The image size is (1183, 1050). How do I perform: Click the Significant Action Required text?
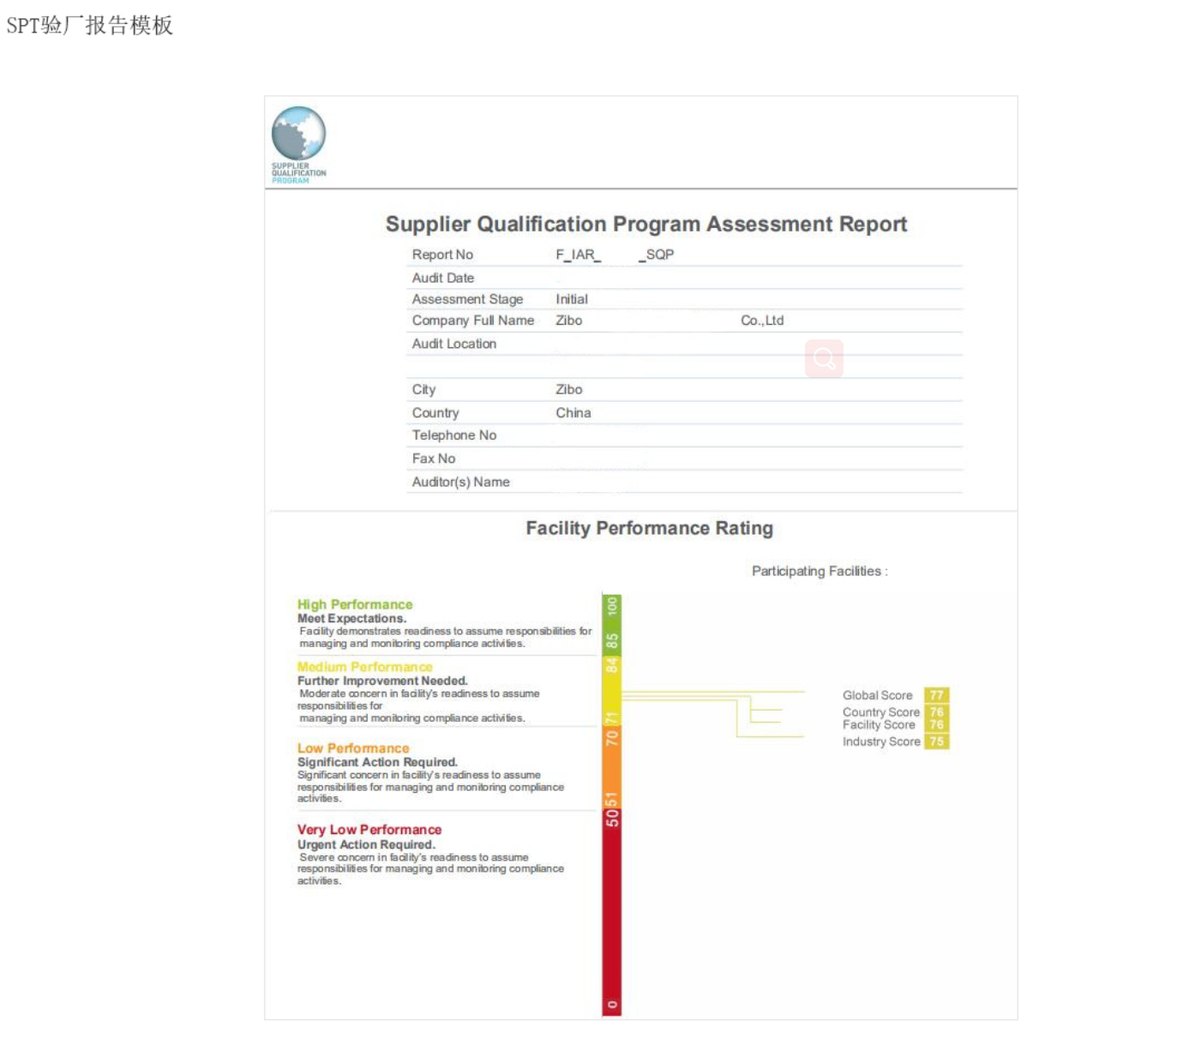377,762
